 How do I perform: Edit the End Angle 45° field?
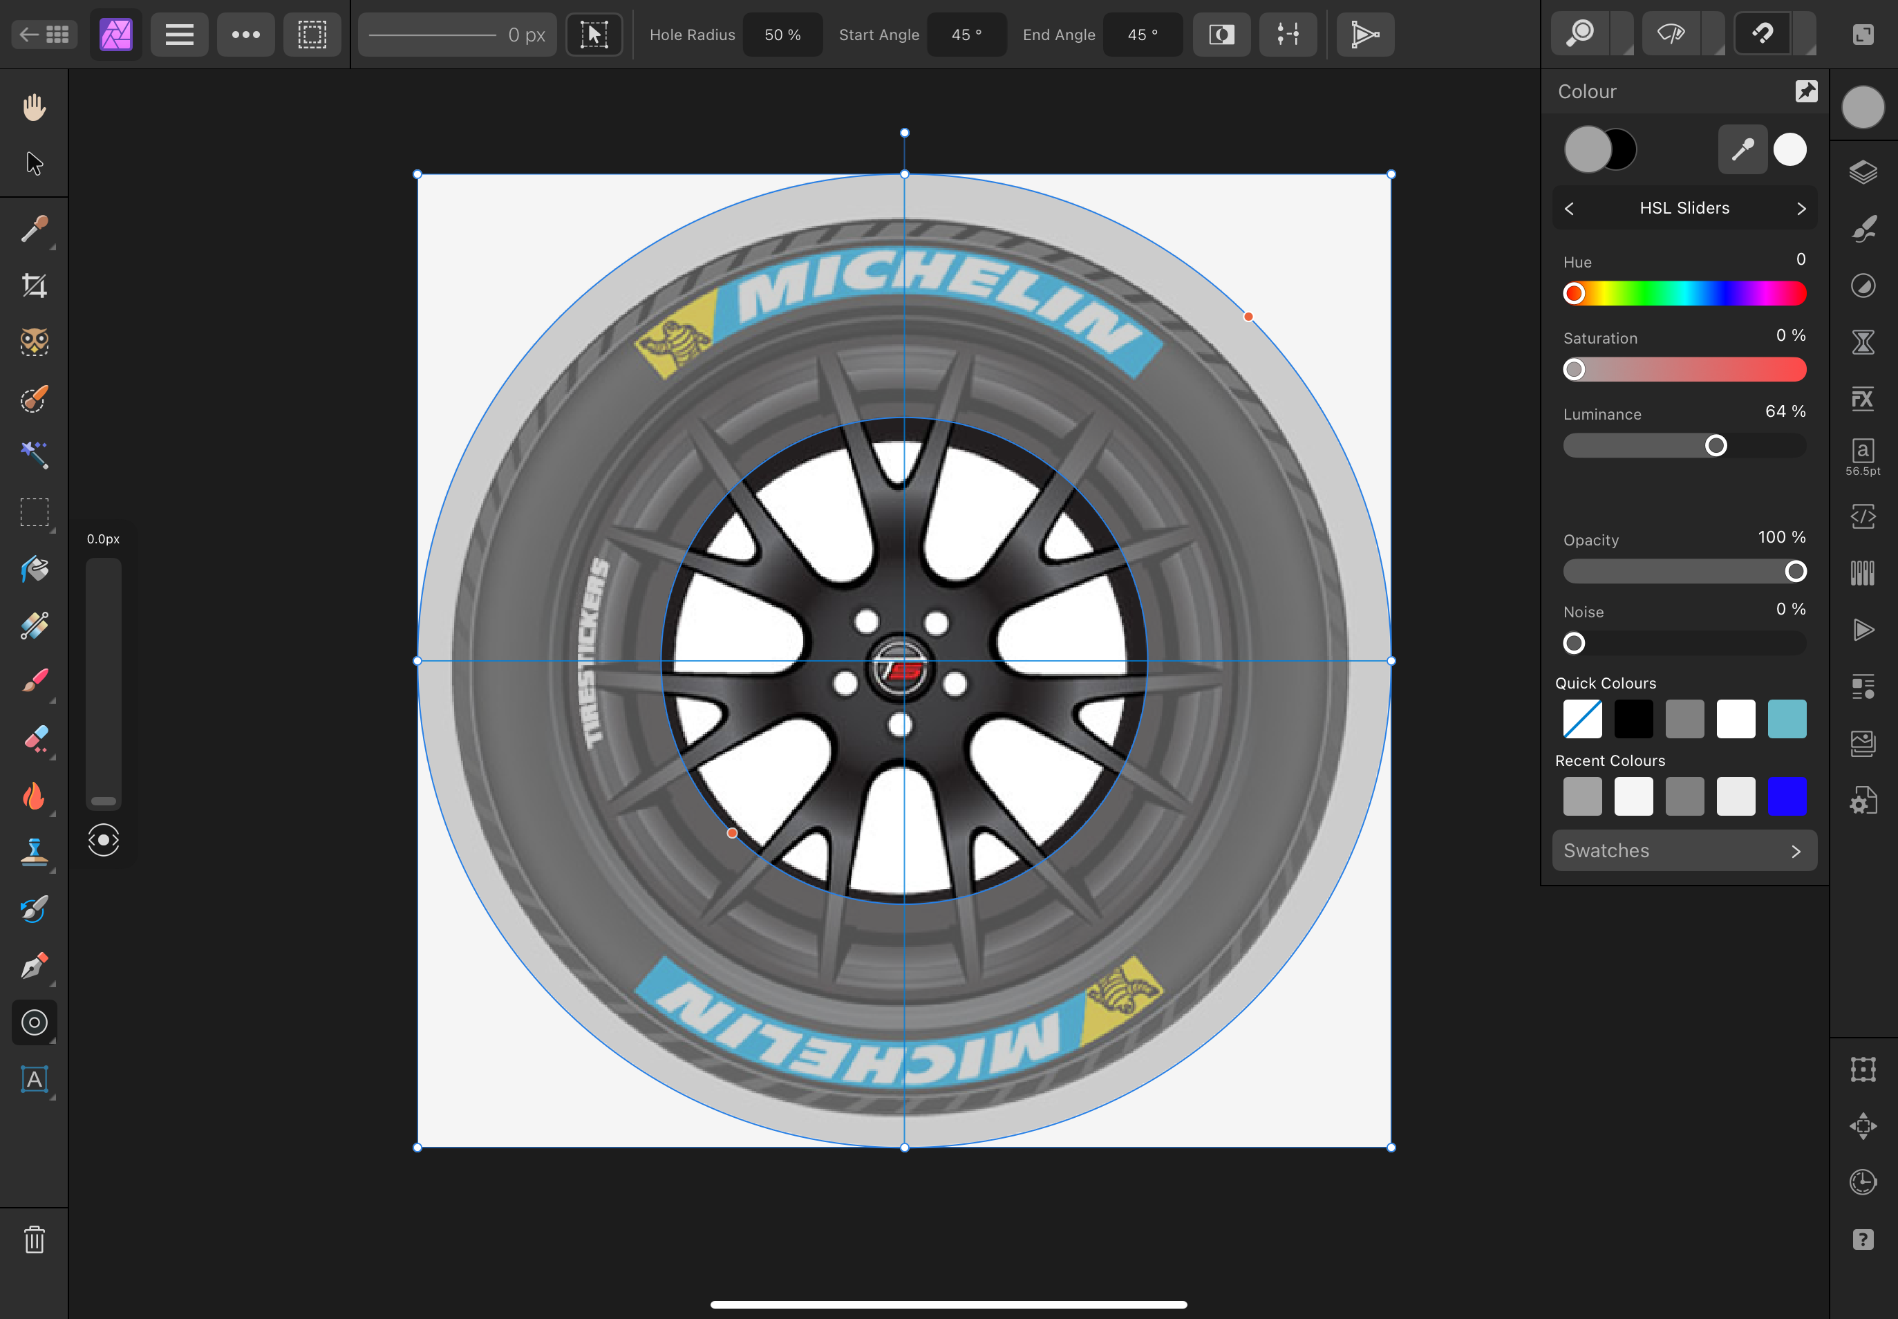1142,35
